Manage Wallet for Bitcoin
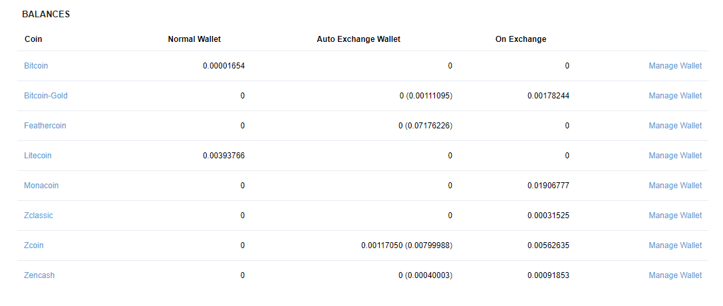The width and height of the screenshot is (723, 306). point(675,66)
